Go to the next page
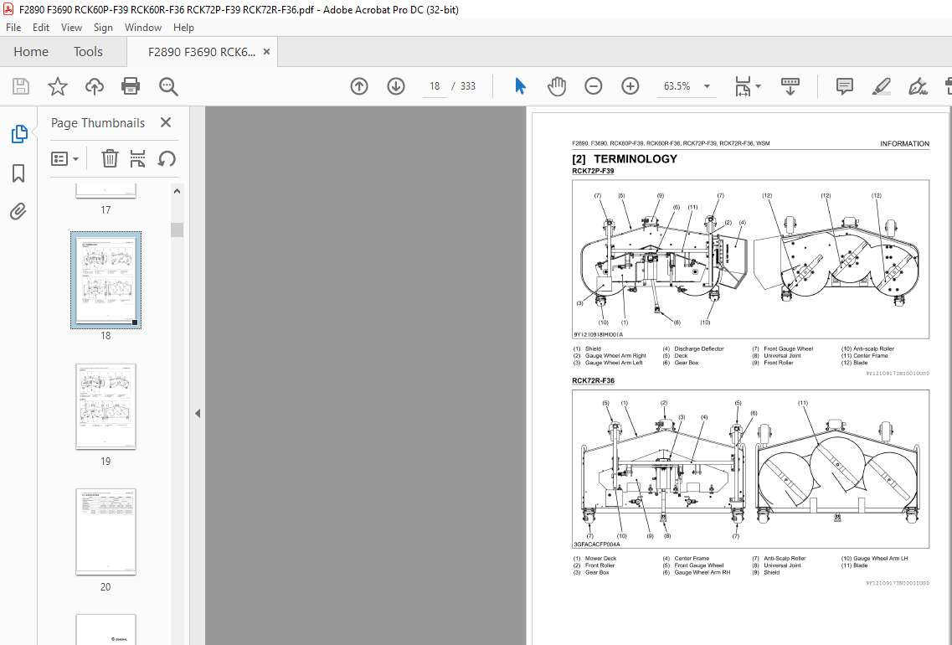 [x=396, y=86]
